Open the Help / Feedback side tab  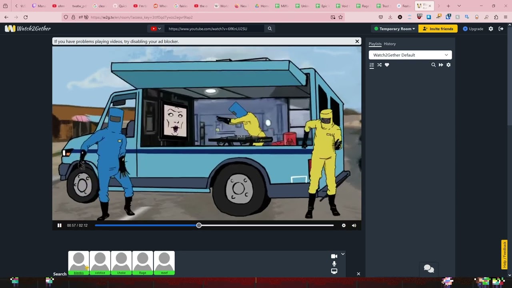504,255
